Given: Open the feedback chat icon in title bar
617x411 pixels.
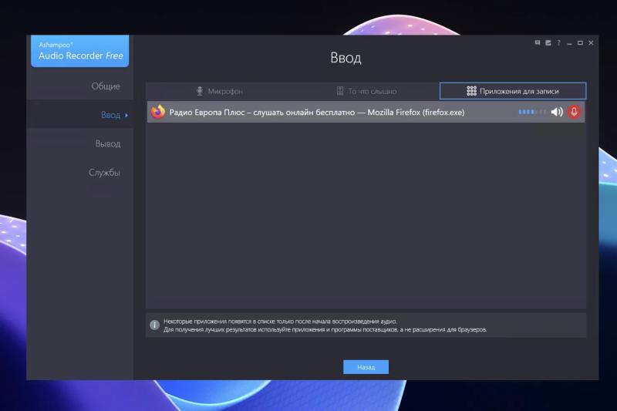Looking at the screenshot, I should coord(538,42).
